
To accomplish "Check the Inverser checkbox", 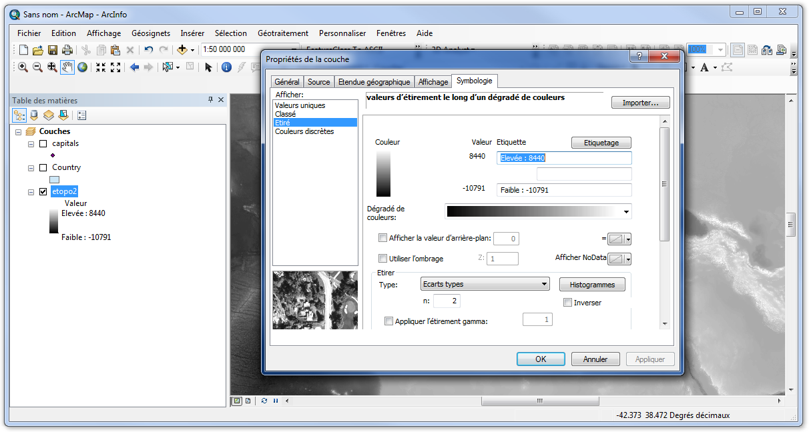I will point(568,303).
